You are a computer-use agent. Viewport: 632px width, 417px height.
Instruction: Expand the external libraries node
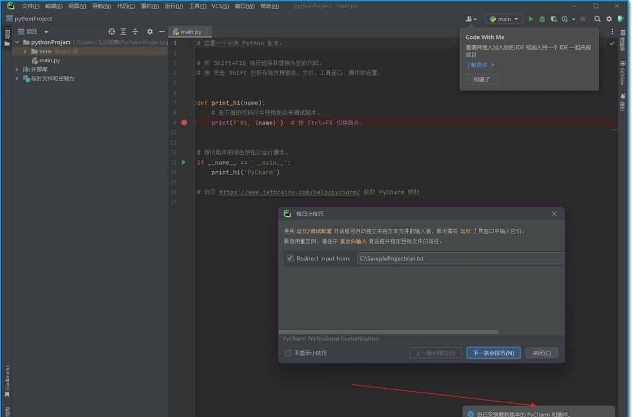17,69
